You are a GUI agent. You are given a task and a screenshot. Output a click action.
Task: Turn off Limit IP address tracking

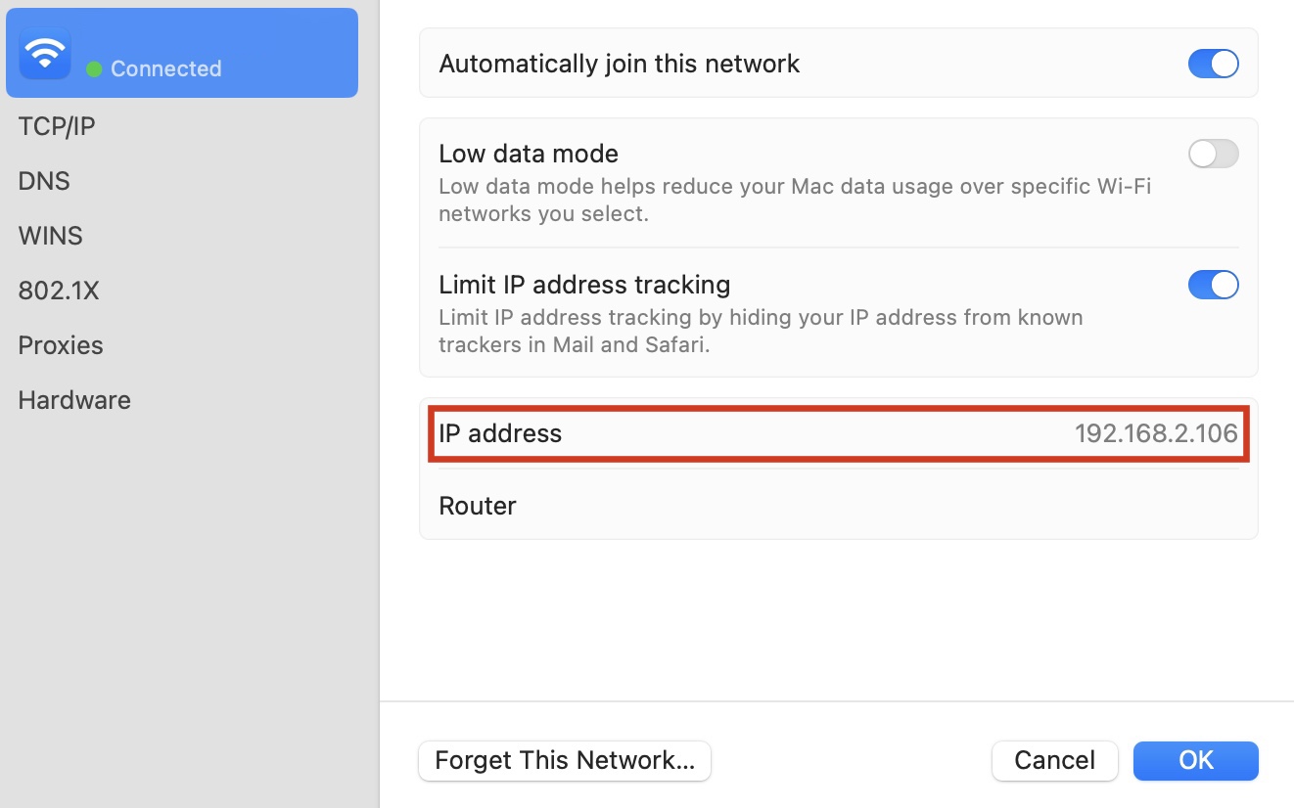pos(1213,285)
